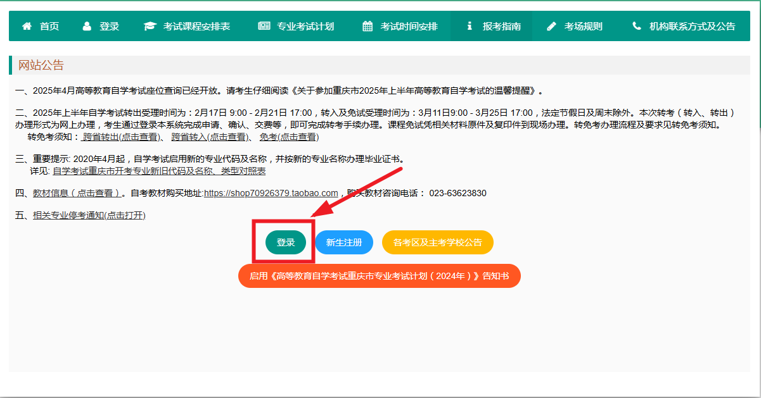Click the graduation cap icon for 考试课程安排表

150,27
